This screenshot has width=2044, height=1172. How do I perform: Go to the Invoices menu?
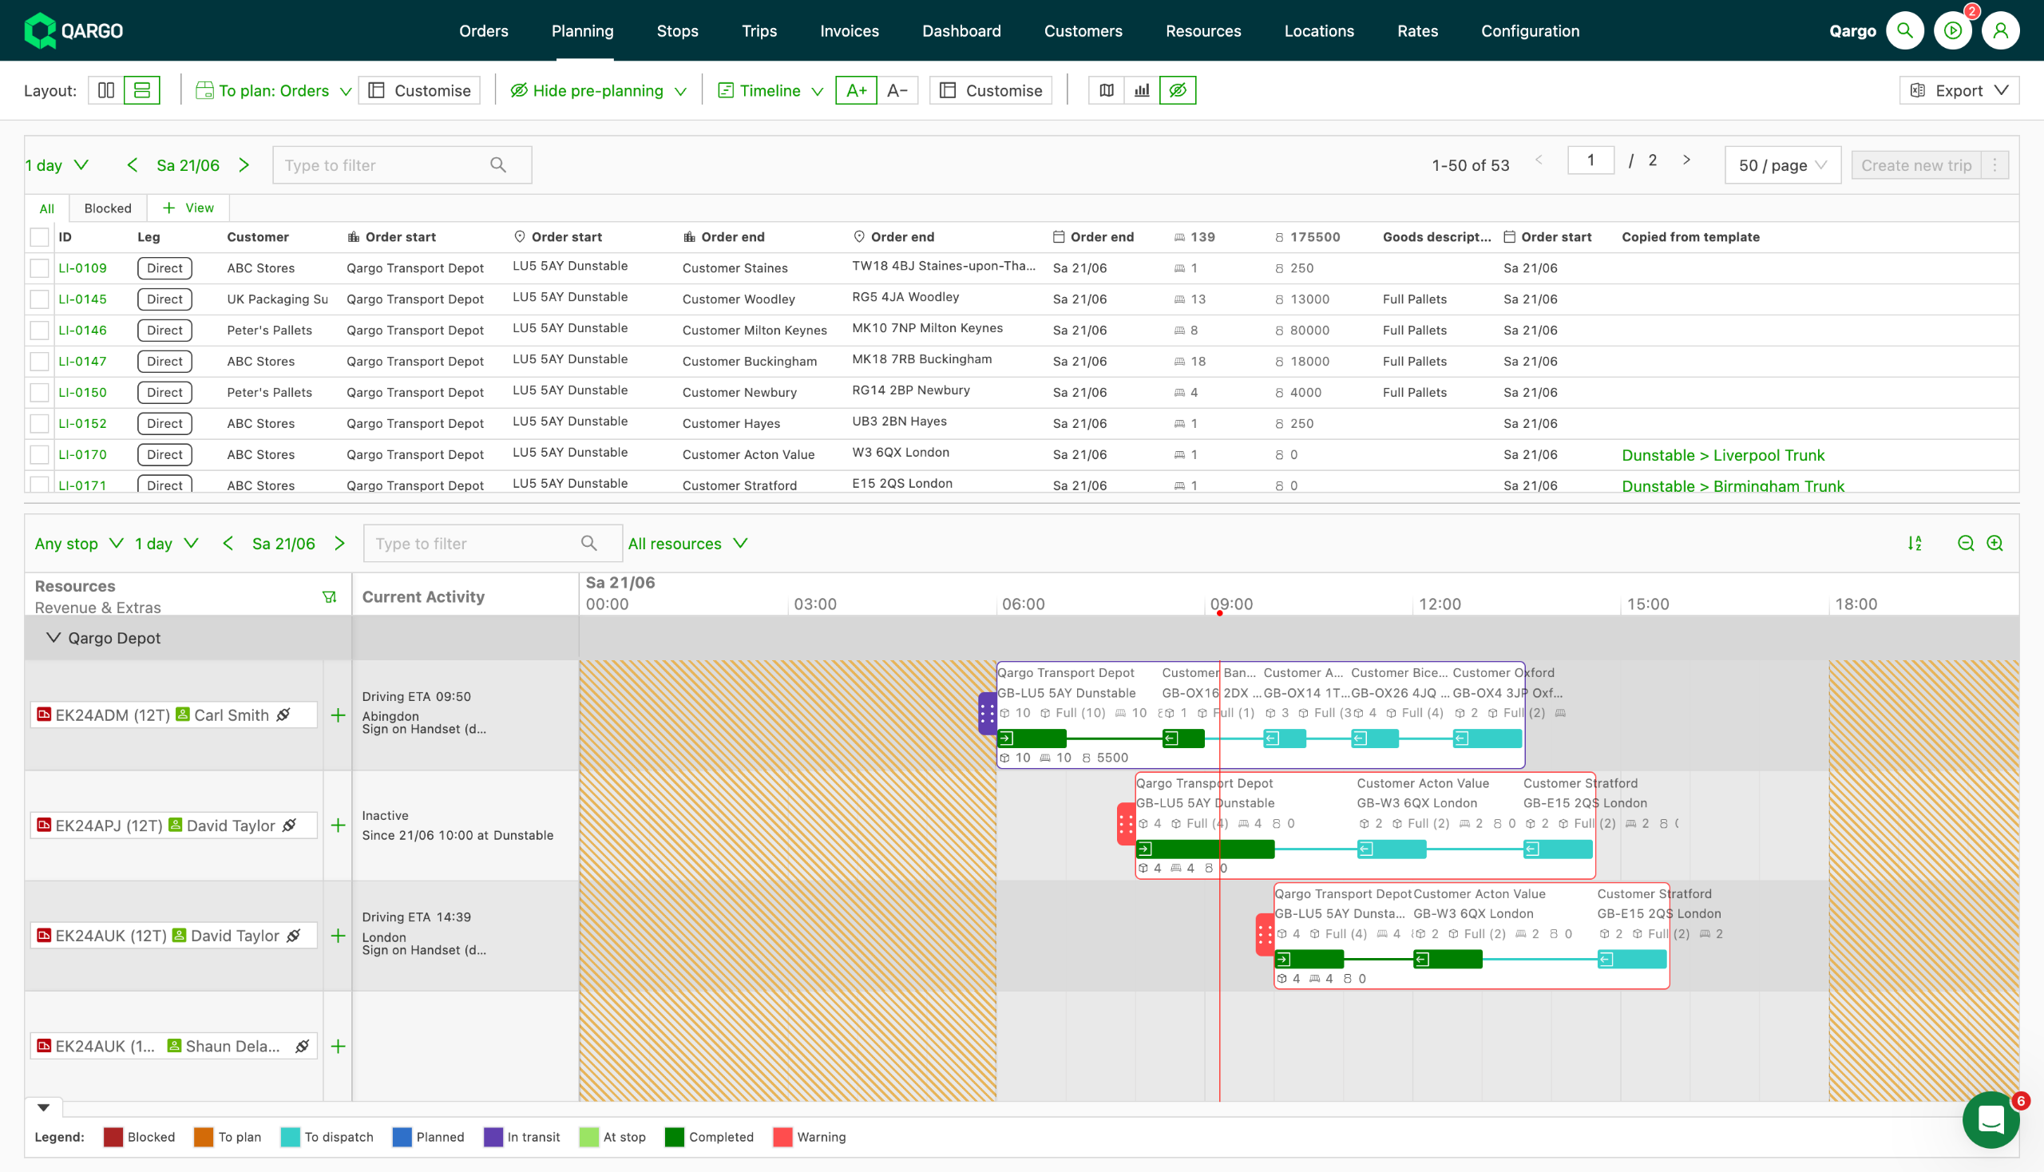point(849,30)
